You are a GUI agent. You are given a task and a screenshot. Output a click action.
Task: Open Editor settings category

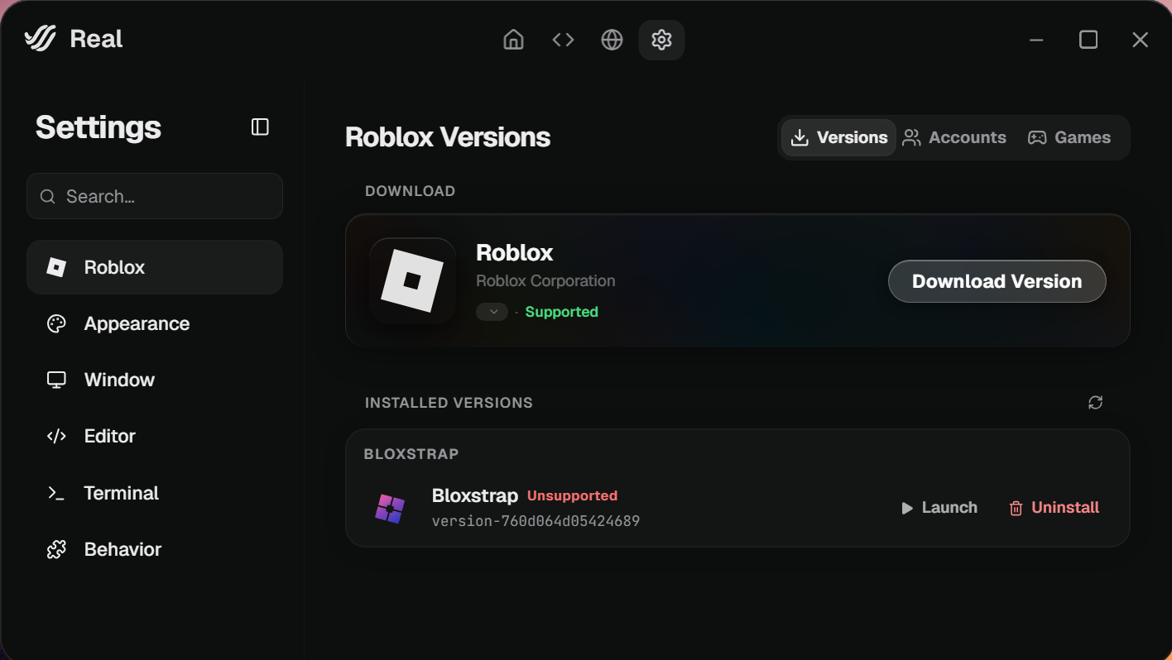click(155, 436)
